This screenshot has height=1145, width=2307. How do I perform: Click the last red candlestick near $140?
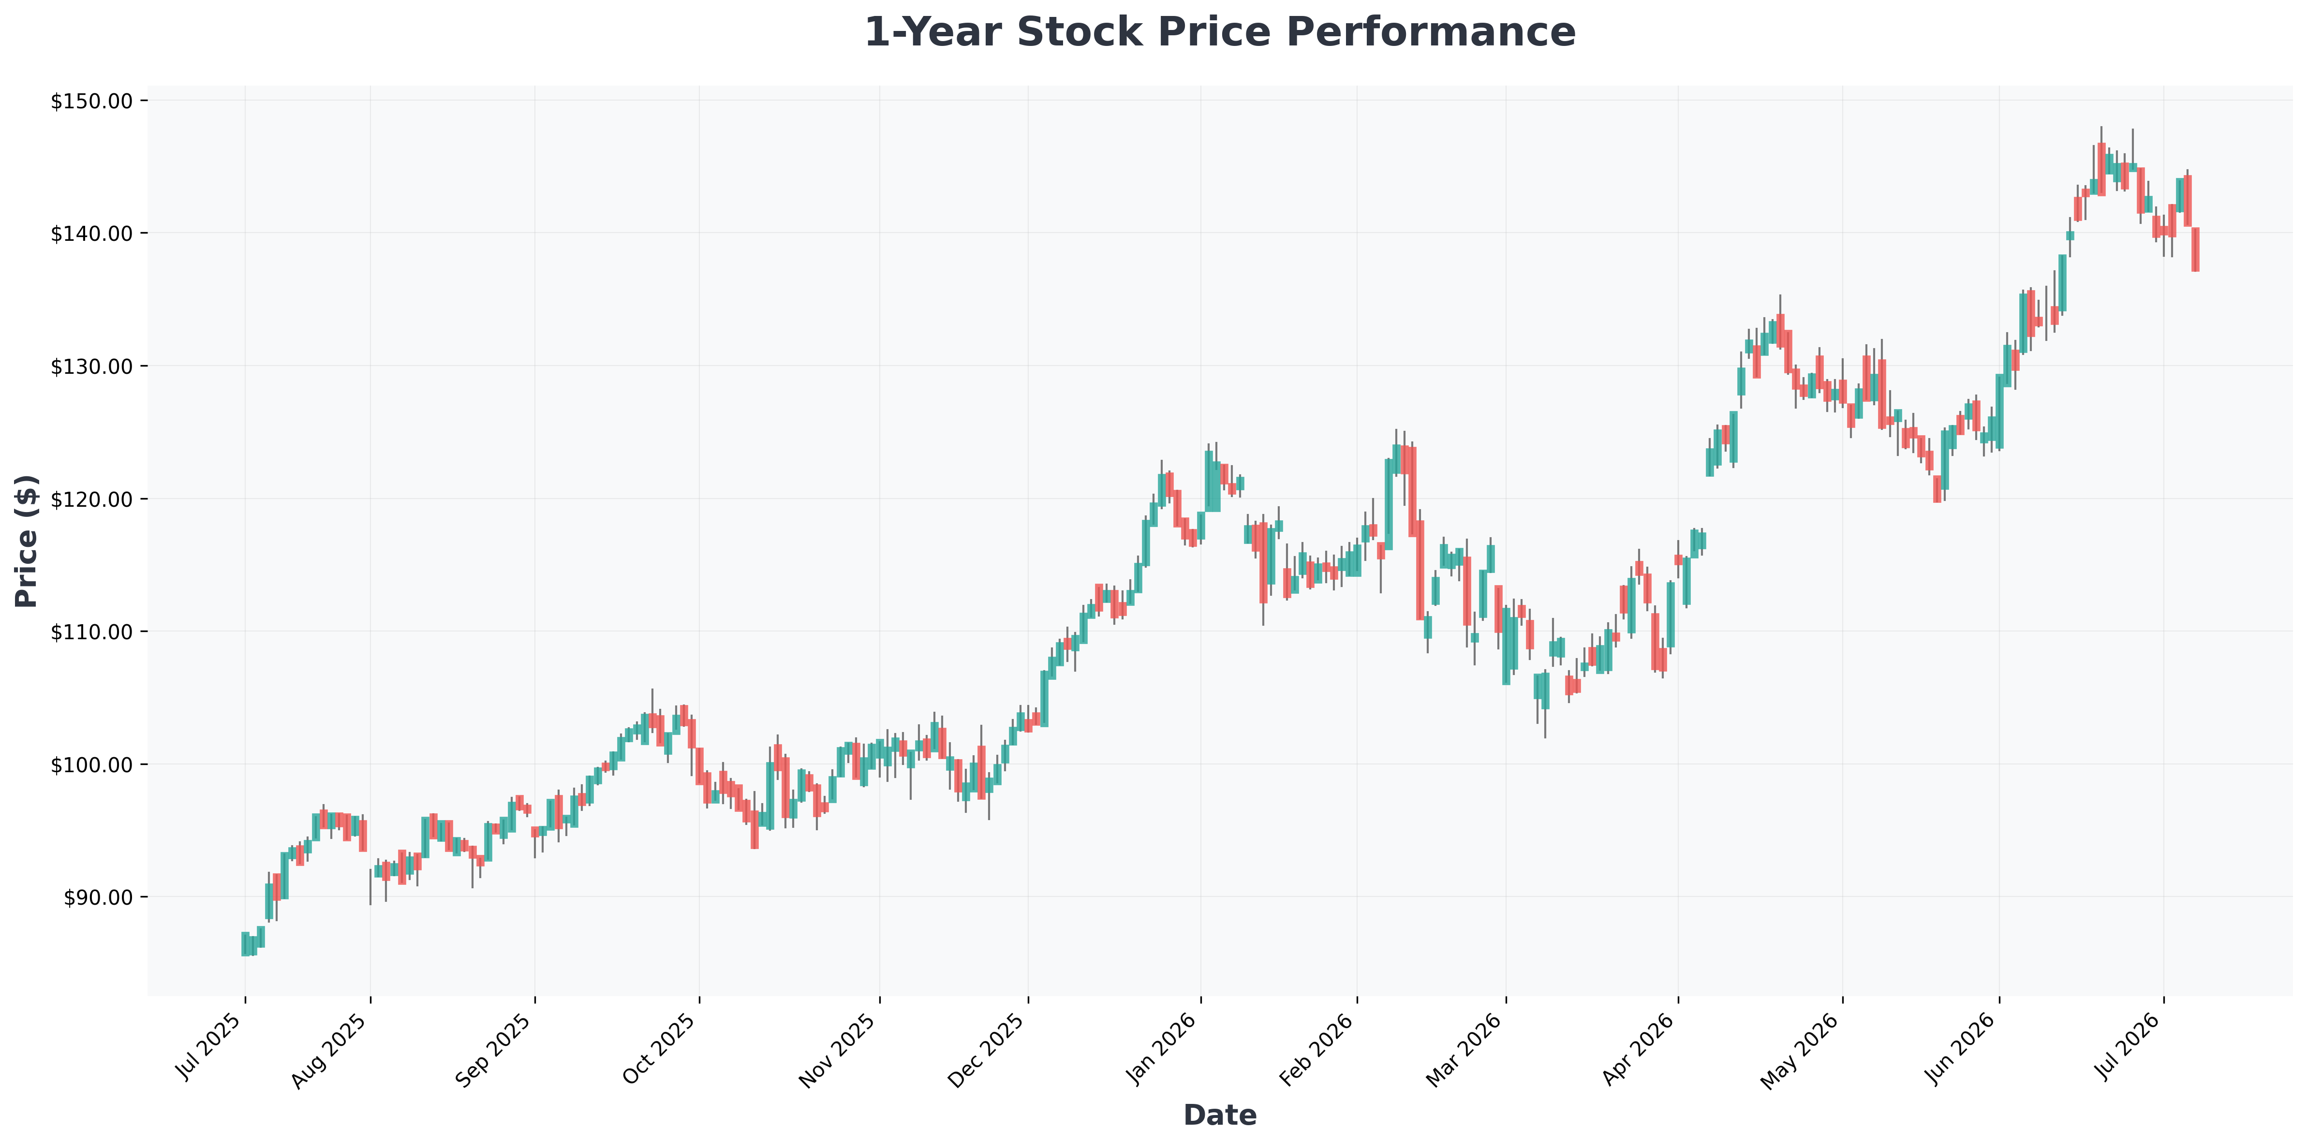[x=2195, y=250]
